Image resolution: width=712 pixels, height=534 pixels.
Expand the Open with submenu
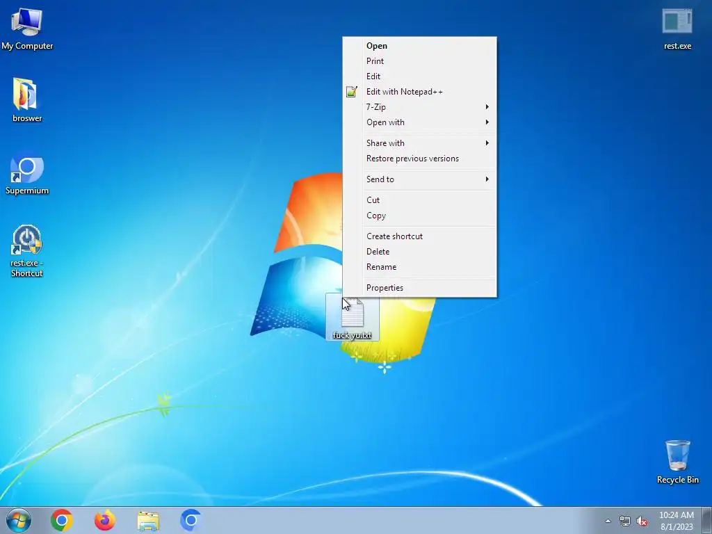coord(419,122)
